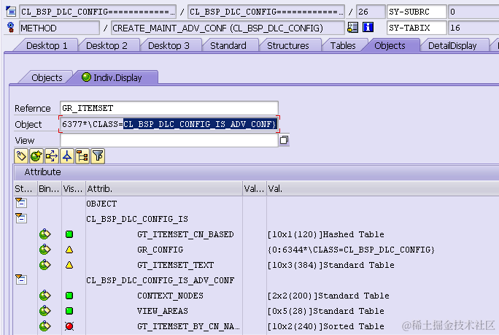Click the Attrib. column header

(164, 189)
